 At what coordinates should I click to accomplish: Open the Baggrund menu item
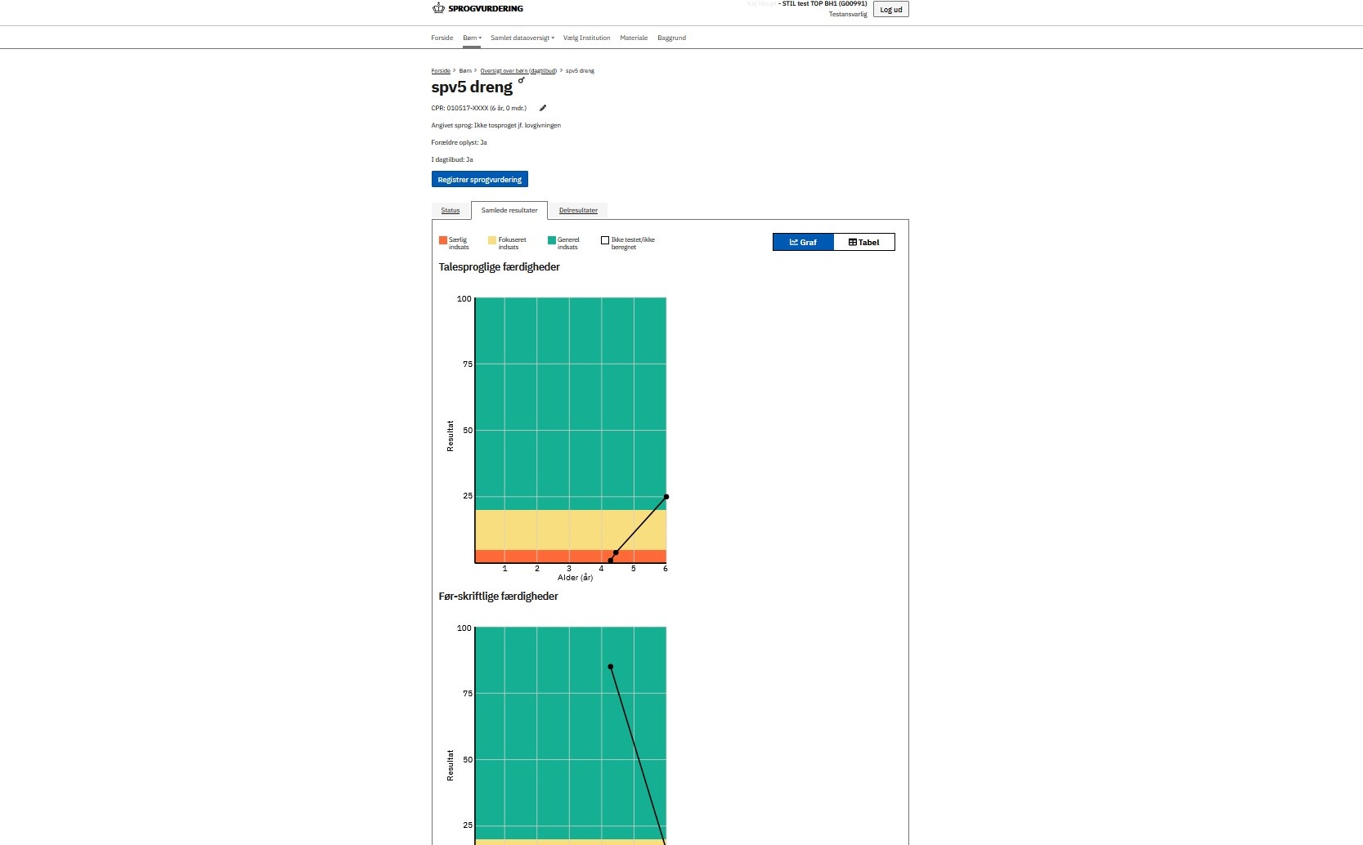pos(672,38)
